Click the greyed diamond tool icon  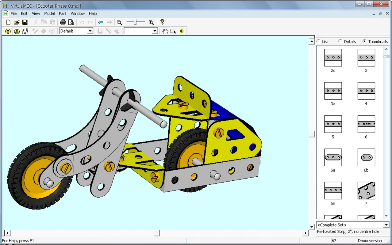(44, 31)
